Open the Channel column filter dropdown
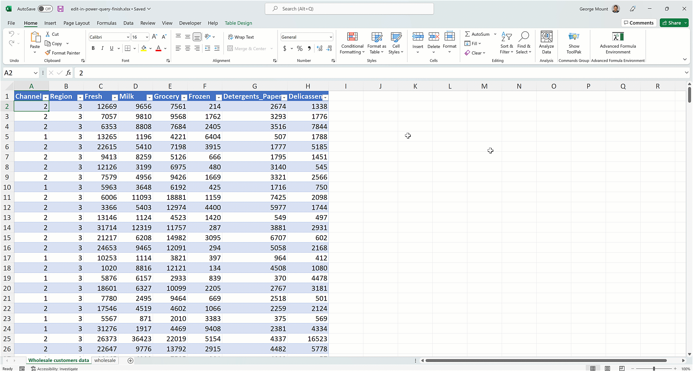 click(x=45, y=97)
